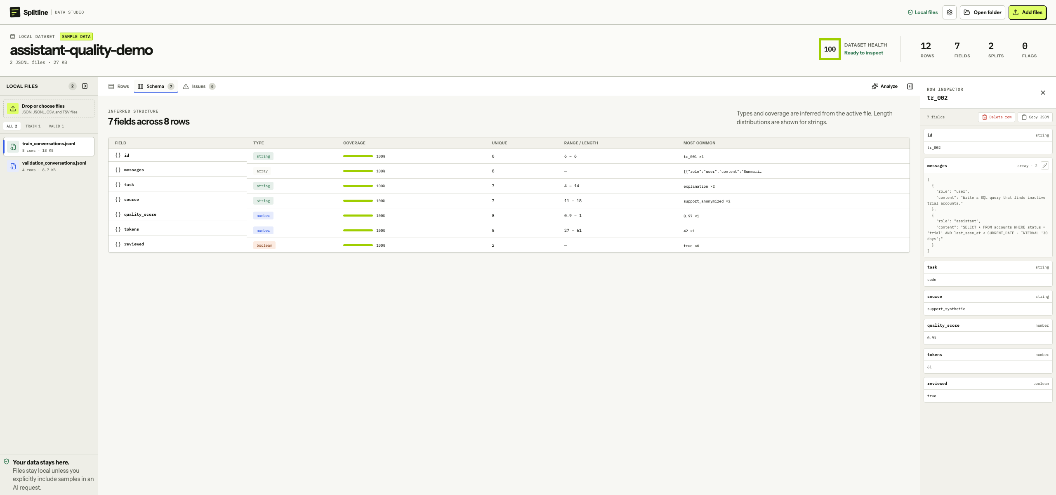Collapse the Local Files sidebar panel icon
1056x495 pixels.
85,86
